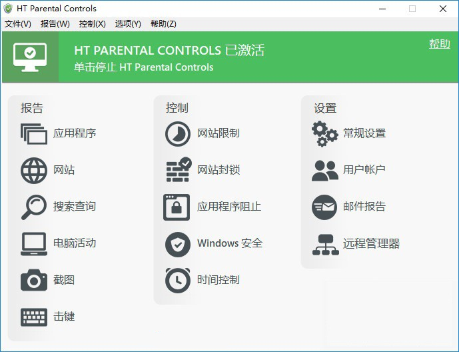The width and height of the screenshot is (459, 352).
Task: Open 网站封锁 firewall icon
Action: pyautogui.click(x=179, y=169)
